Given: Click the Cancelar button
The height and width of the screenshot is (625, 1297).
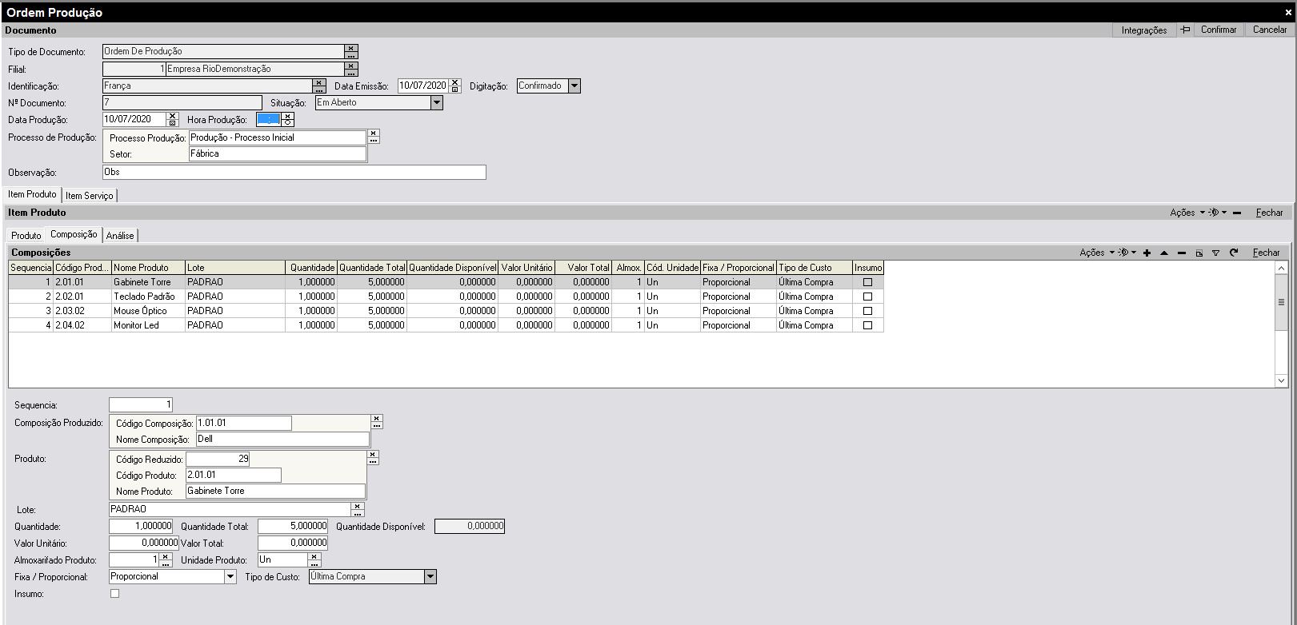Looking at the screenshot, I should 1269,30.
